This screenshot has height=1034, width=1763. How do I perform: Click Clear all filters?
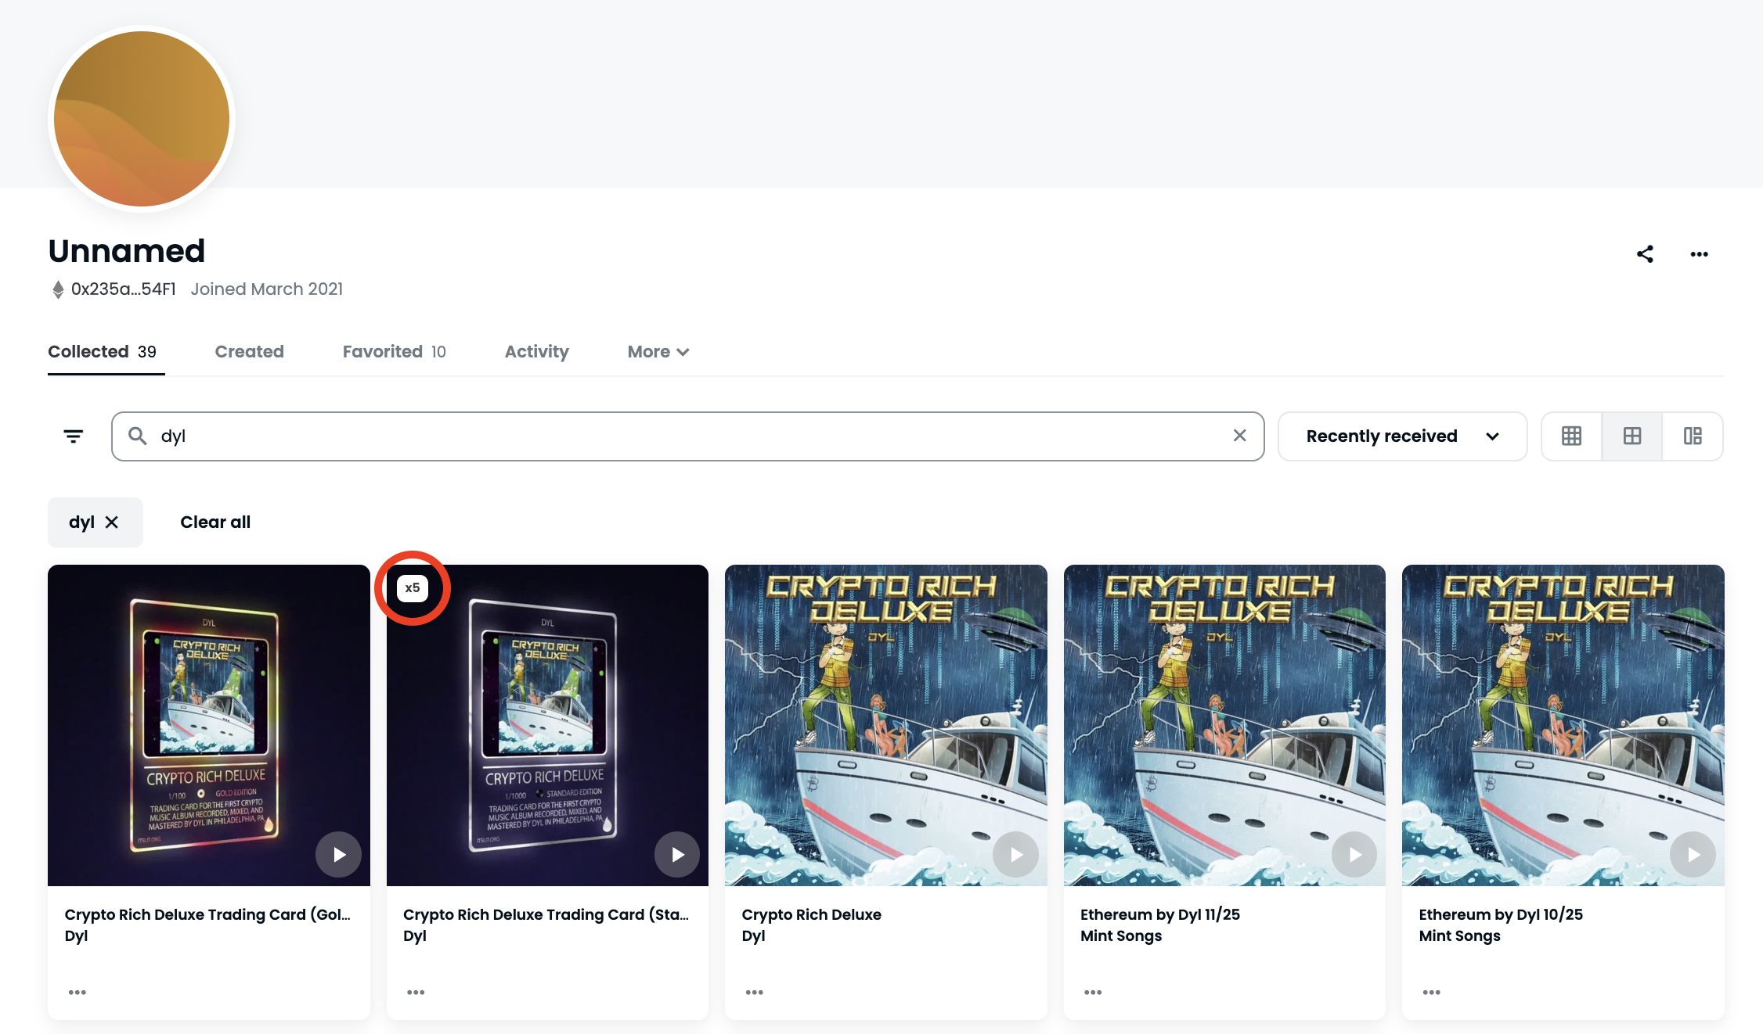click(215, 522)
